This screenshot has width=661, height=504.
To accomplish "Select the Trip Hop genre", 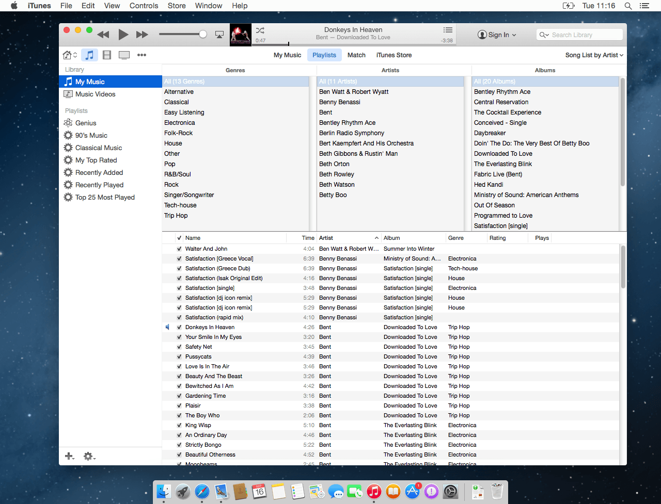I will pos(235,216).
